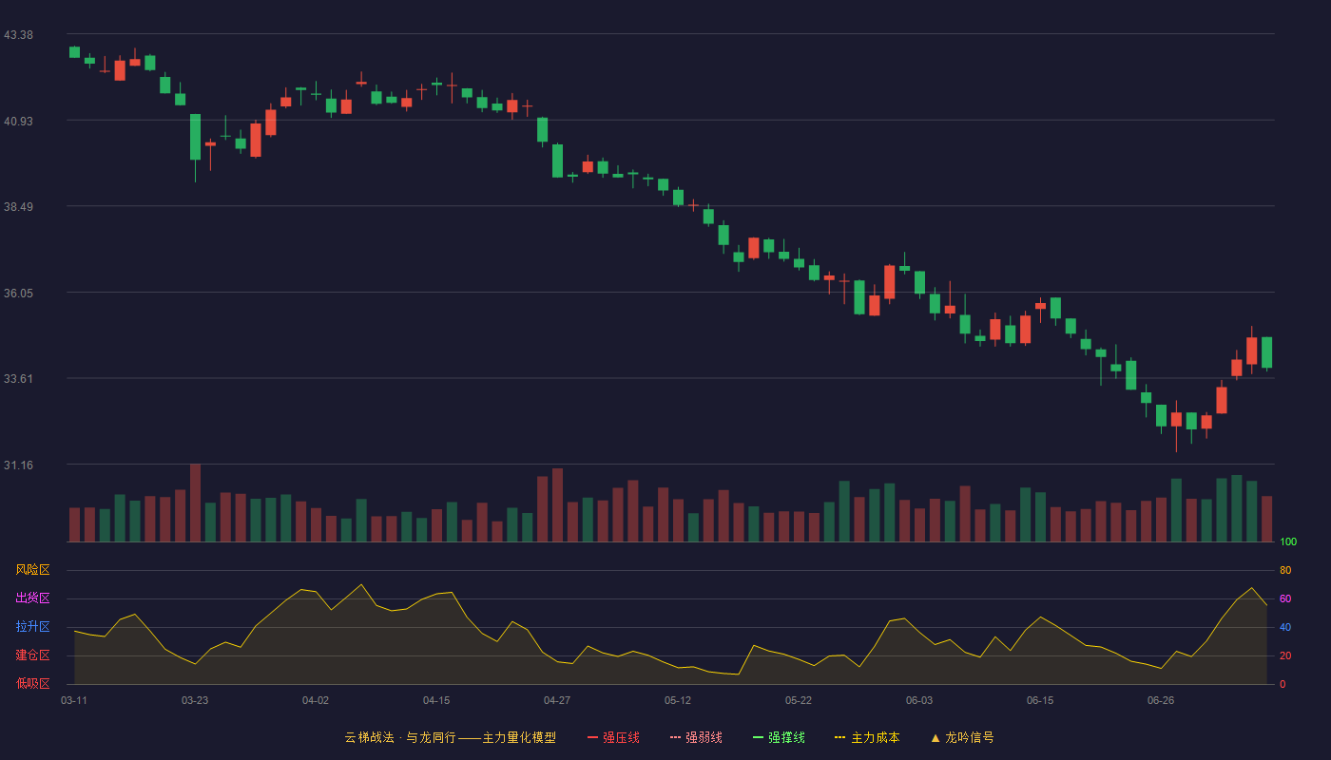
Task: Click the 03-23 date label
Action: coord(195,700)
